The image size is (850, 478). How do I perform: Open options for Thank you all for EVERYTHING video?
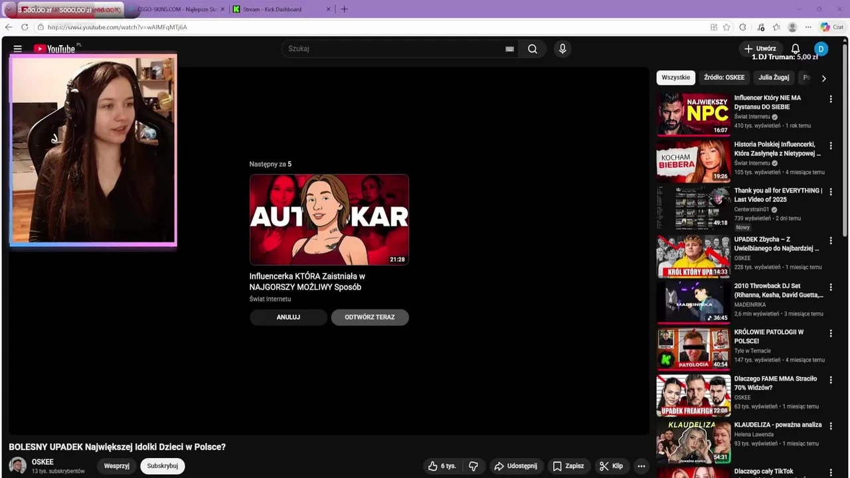[x=831, y=193]
